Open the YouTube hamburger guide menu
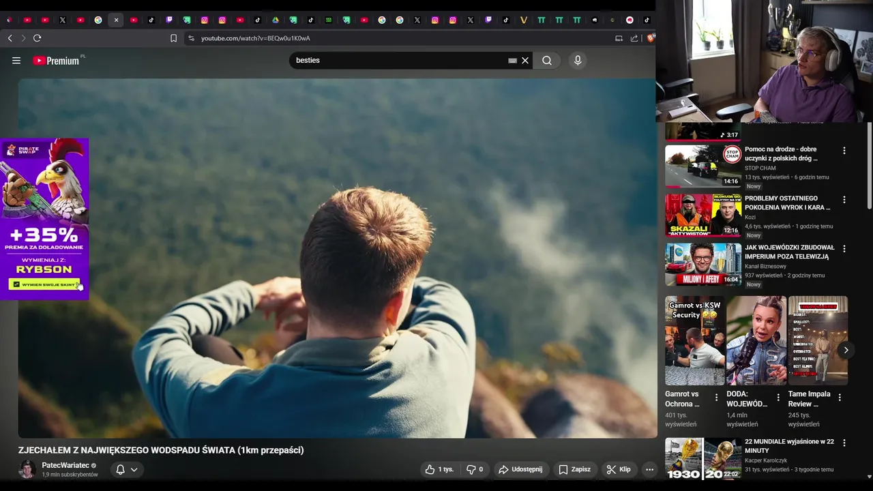This screenshot has width=873, height=491. [16, 61]
